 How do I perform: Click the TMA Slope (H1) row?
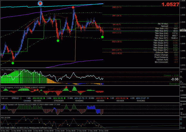tap(165, 43)
